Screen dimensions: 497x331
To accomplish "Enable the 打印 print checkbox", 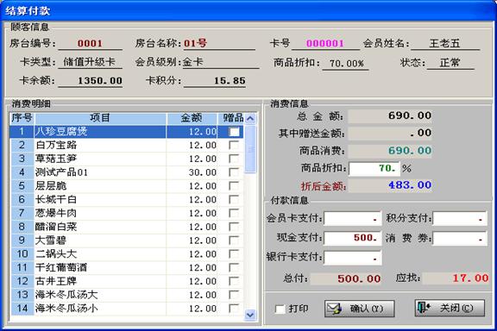I will [280, 309].
